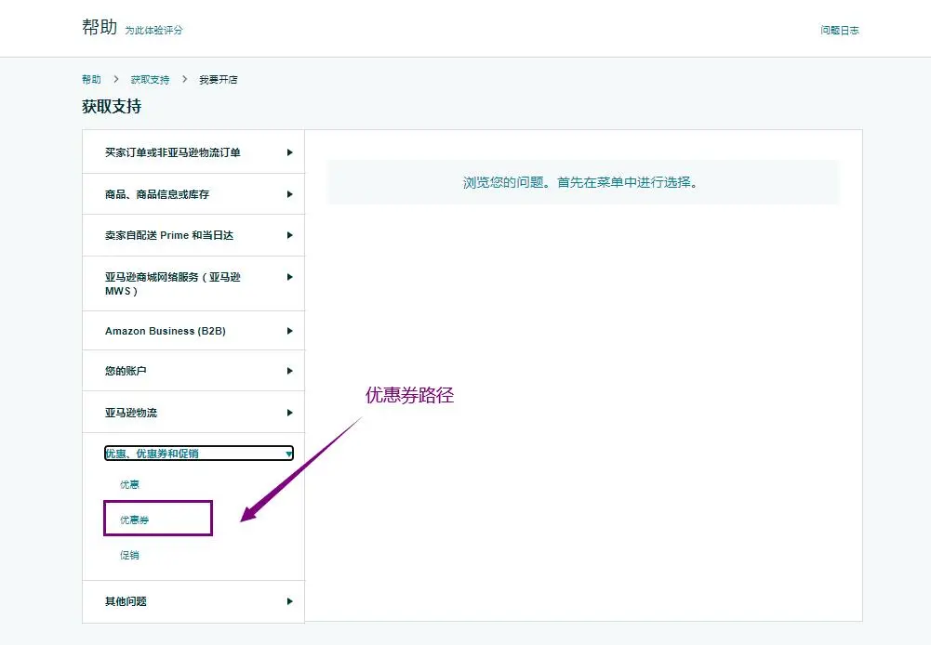Expand 商品、商品信息或库存 arrow
The image size is (931, 645).
pos(290,194)
